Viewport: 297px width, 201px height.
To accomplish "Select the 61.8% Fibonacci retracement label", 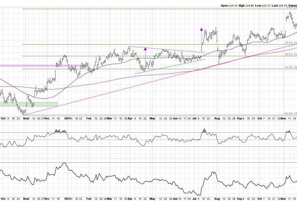I will 291,68.
